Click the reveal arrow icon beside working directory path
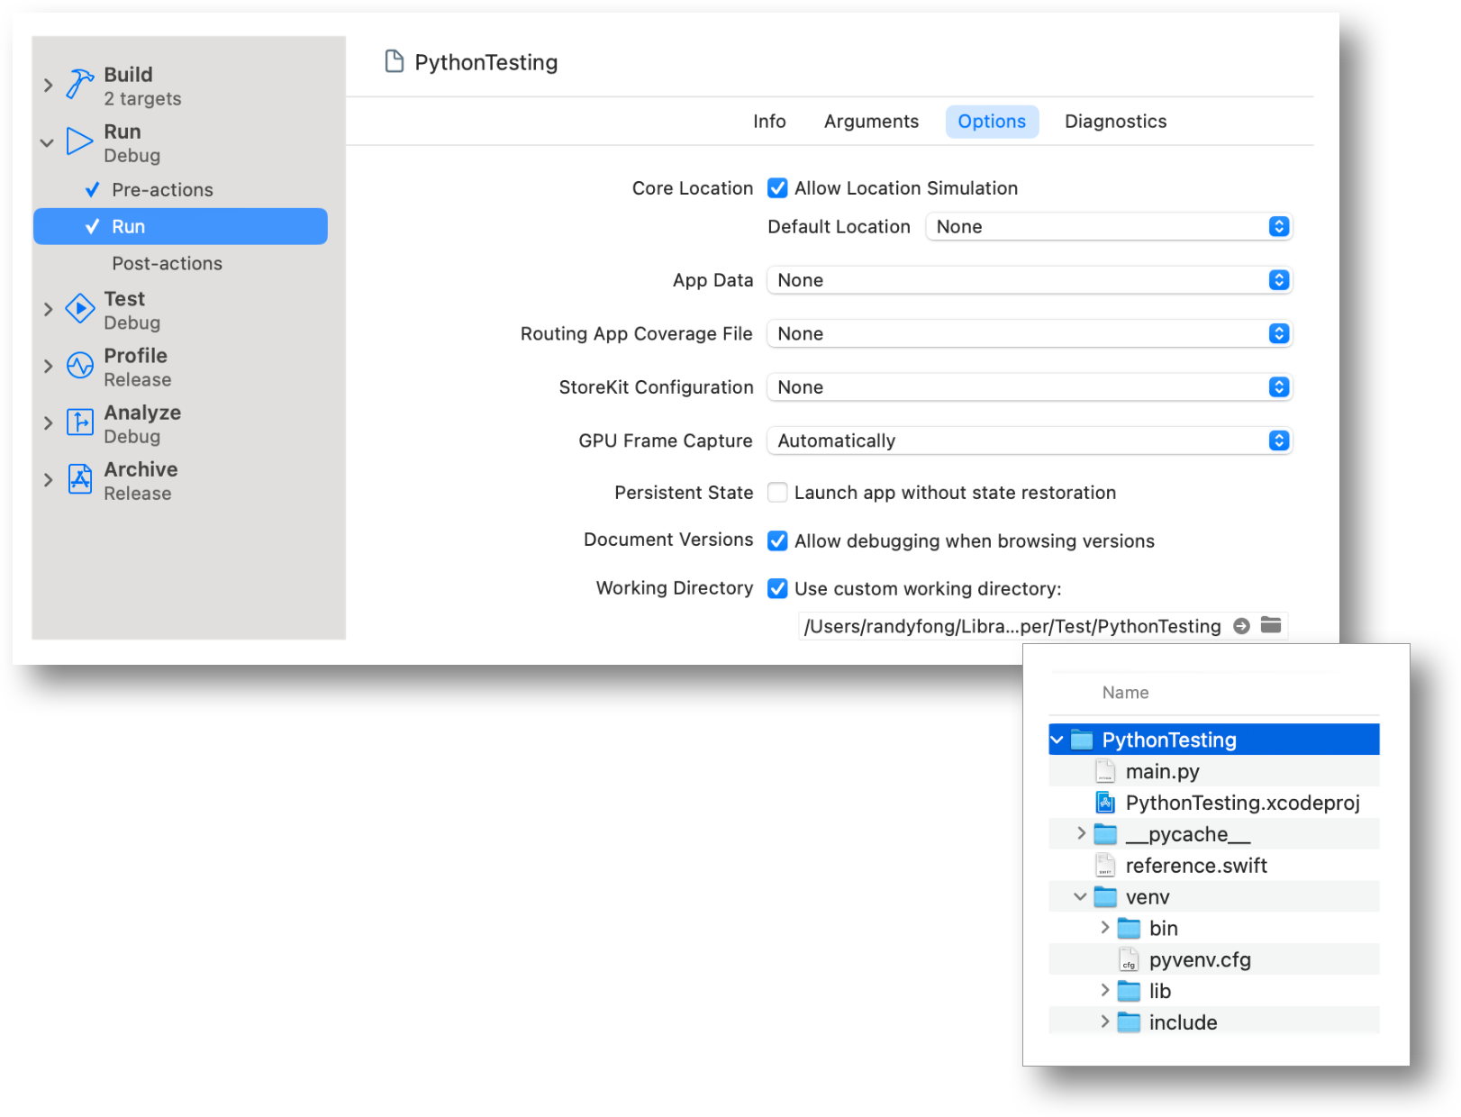Screen dimensions: 1461x1117 (x=1241, y=626)
